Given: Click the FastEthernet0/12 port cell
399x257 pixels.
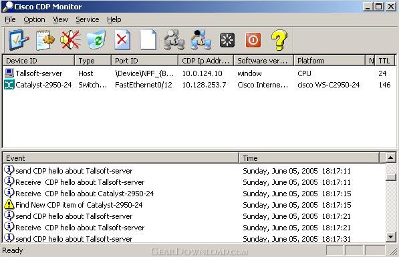Looking at the screenshot, I should coord(144,85).
